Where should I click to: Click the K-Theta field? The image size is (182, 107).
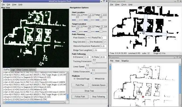click(x=103, y=57)
